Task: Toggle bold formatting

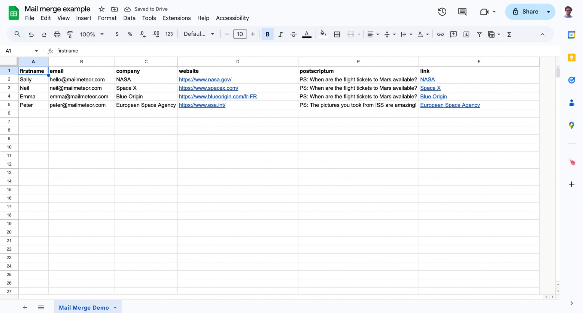Action: point(267,34)
